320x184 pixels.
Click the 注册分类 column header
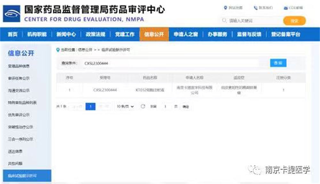[x=283, y=77]
